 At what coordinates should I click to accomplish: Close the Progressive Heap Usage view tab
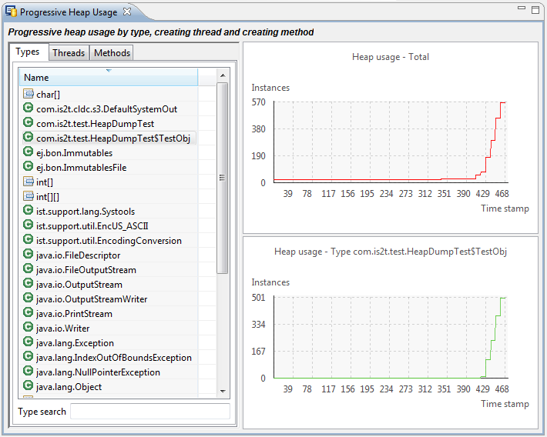[127, 12]
